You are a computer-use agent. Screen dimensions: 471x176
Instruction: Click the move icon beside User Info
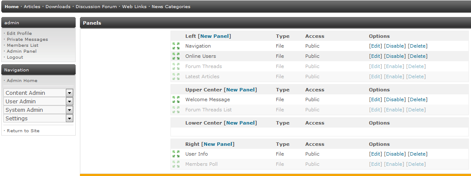point(176,154)
